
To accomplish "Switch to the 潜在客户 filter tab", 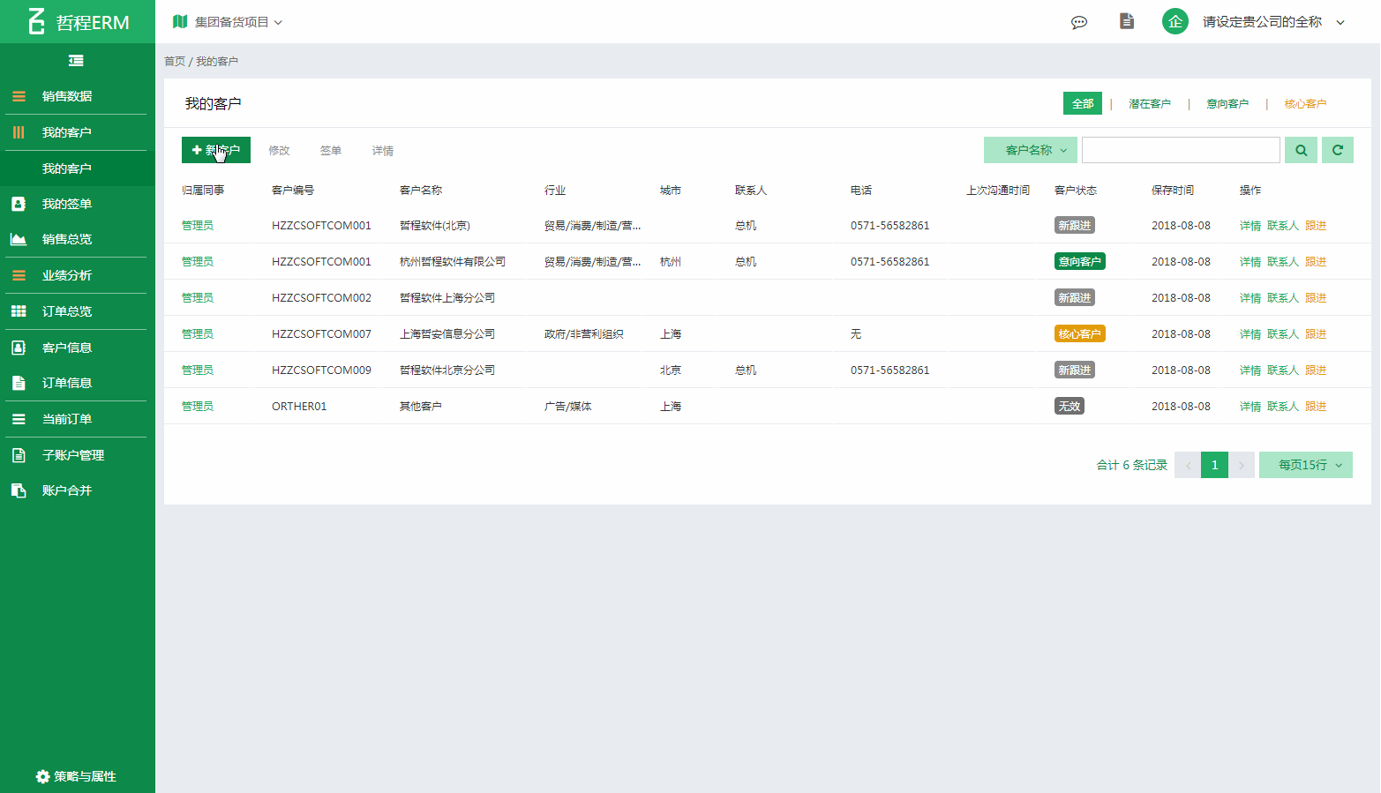I will (1149, 104).
